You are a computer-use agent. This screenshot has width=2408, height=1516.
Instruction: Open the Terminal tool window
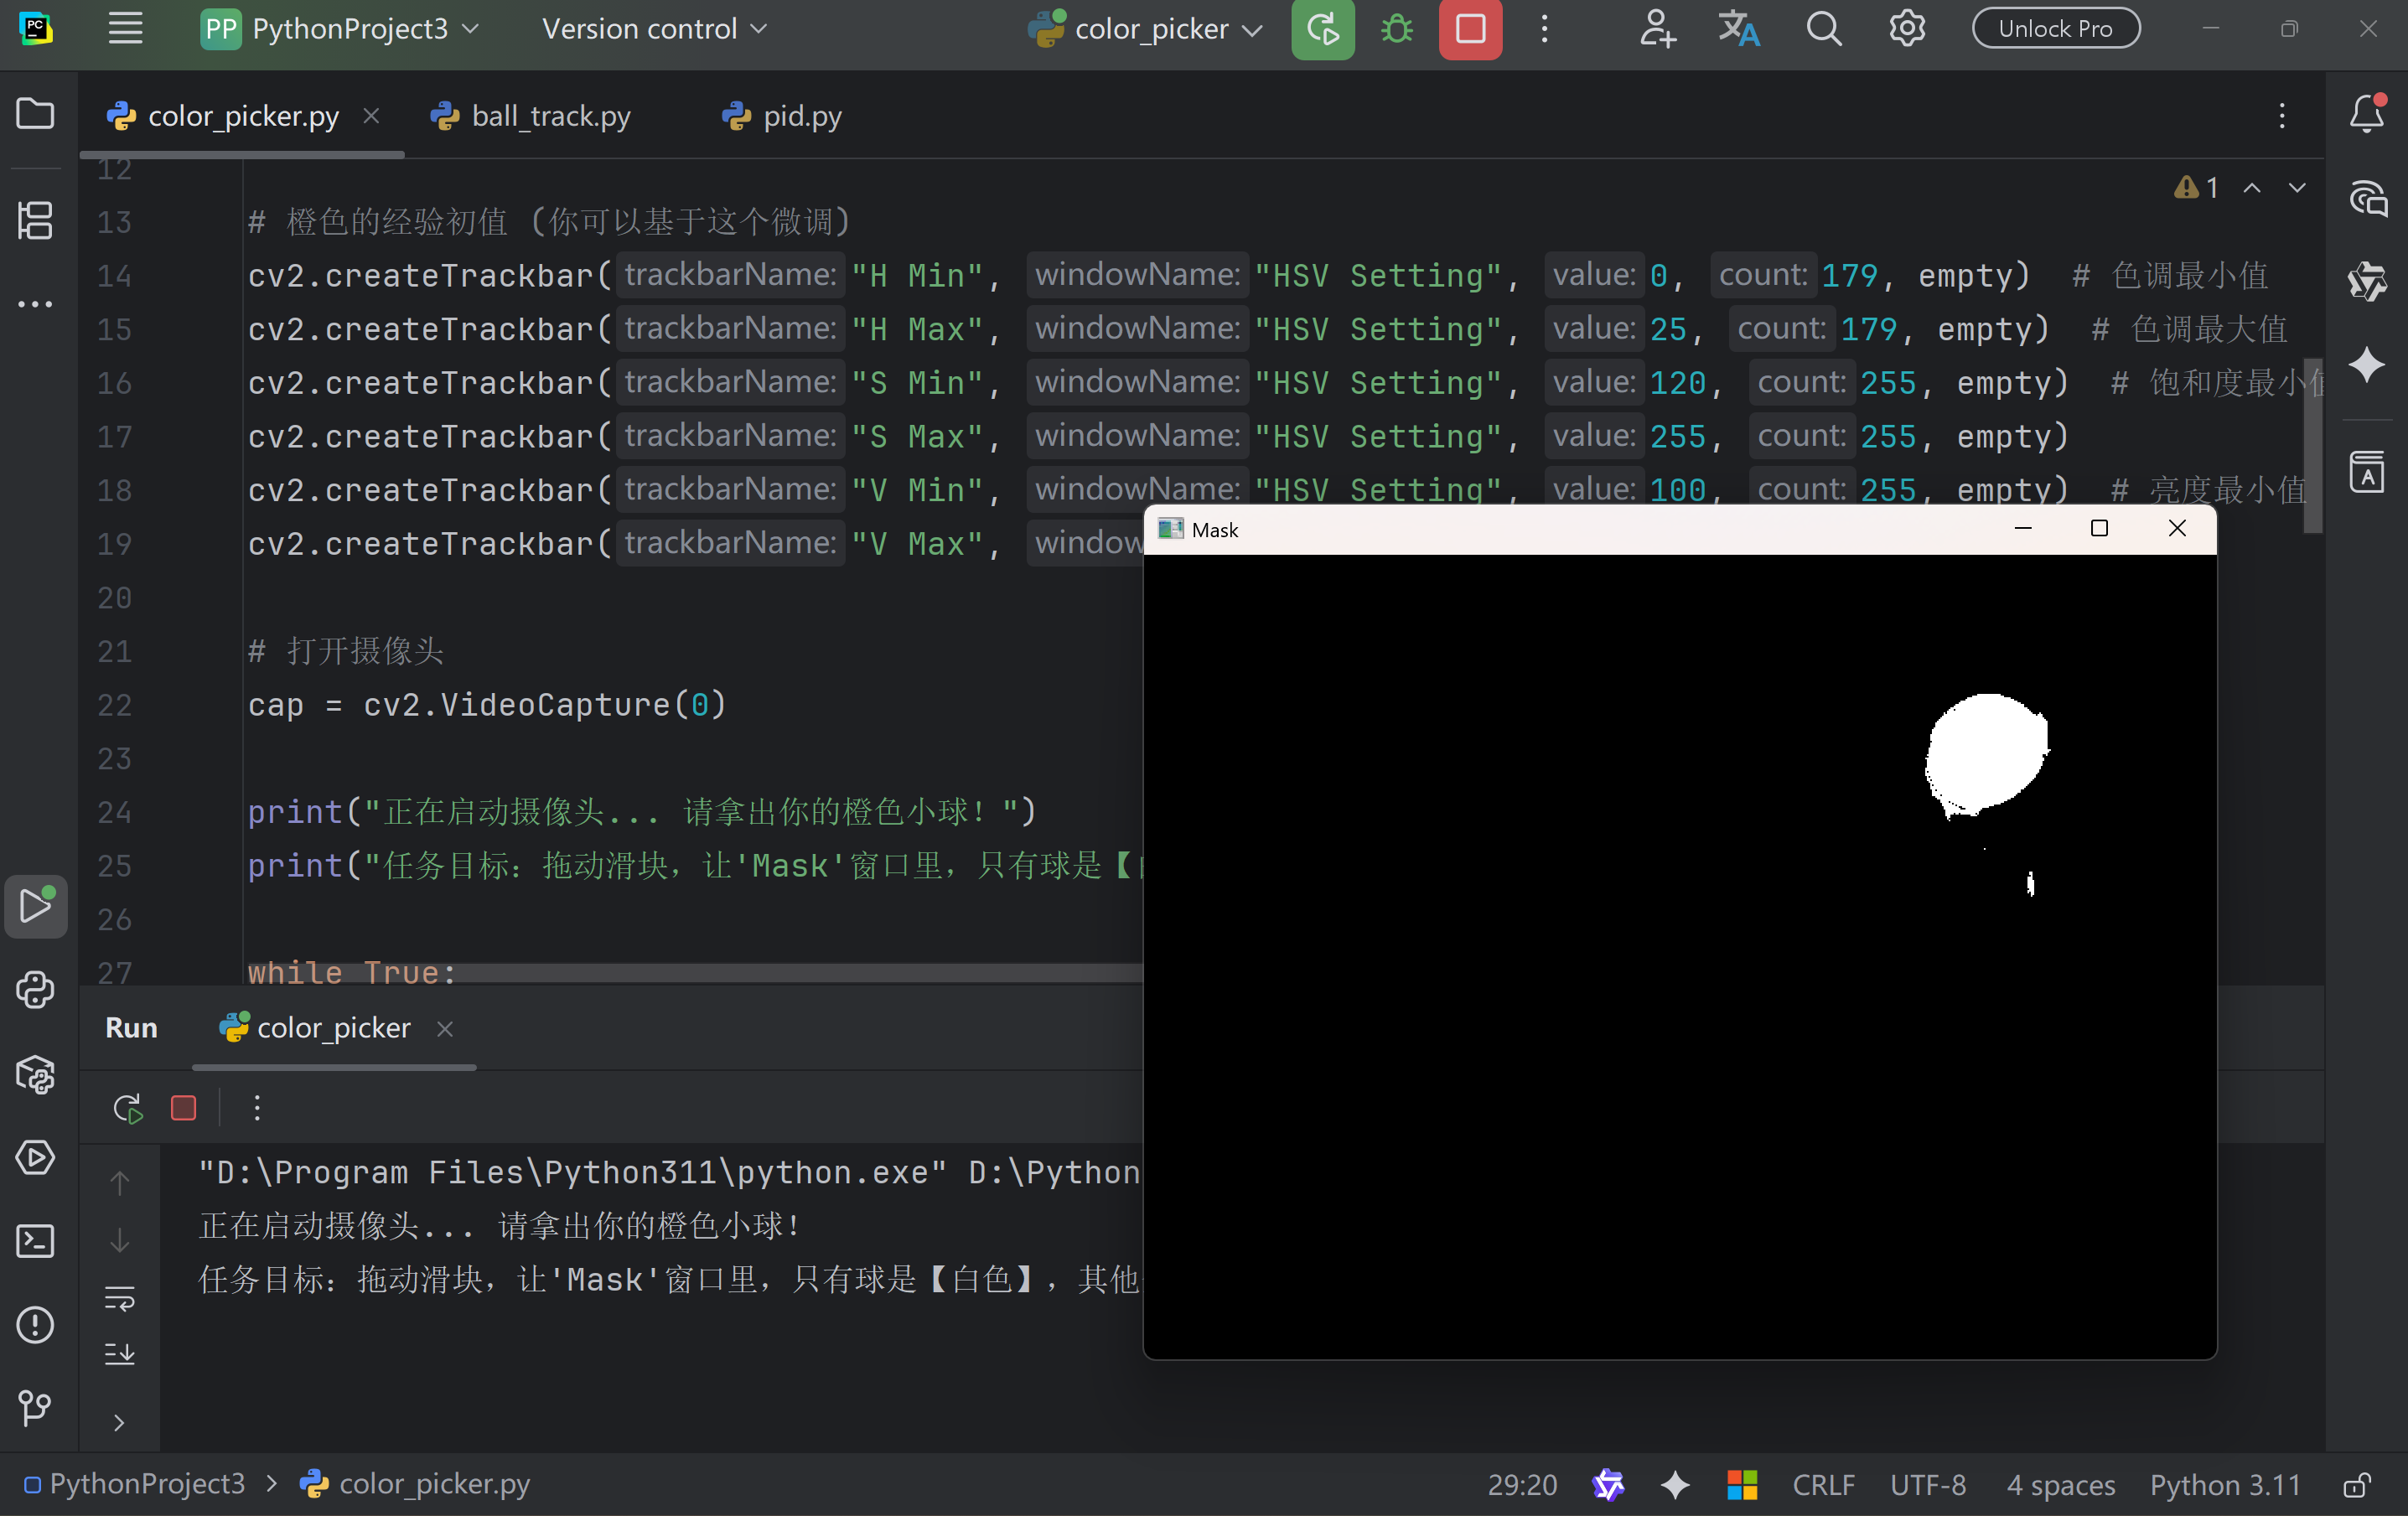(35, 1241)
